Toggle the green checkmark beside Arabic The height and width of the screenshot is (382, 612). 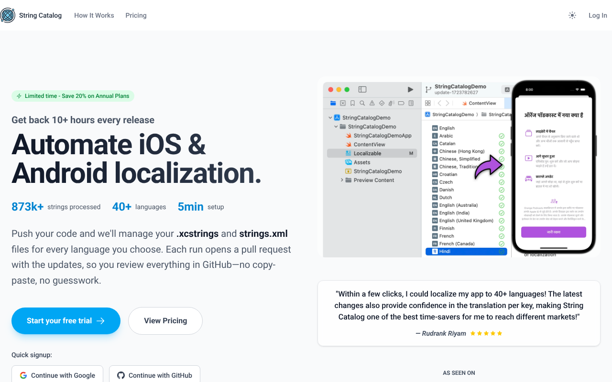click(502, 136)
